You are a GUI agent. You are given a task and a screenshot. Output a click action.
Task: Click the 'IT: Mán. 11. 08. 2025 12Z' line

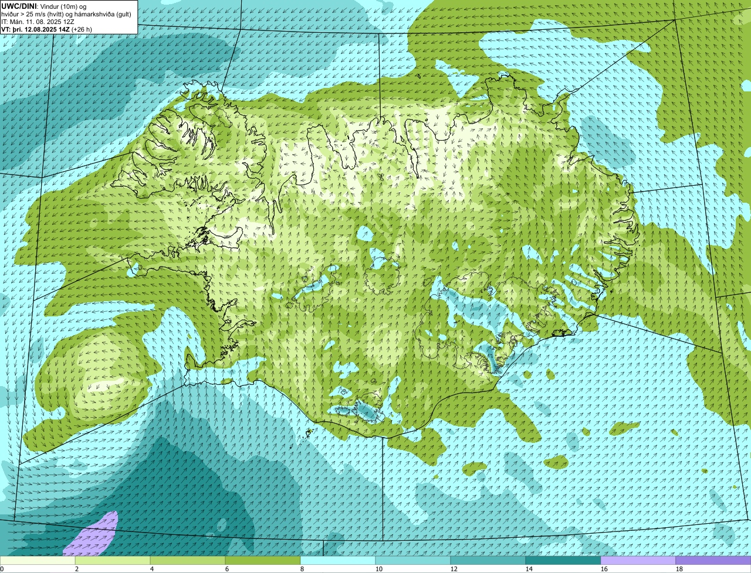tap(38, 21)
